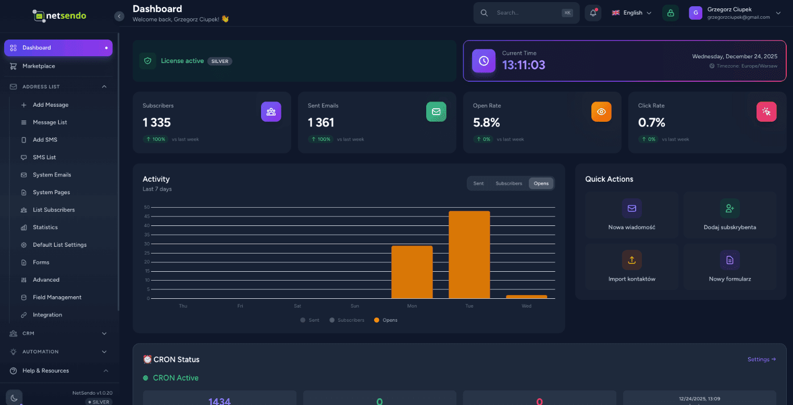793x405 pixels.
Task: Open the green padlock icon in the header
Action: pos(671,12)
